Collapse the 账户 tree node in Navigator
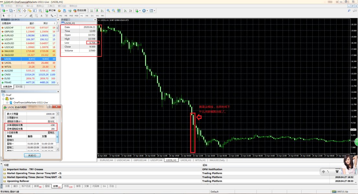Viewport: 358px width, 194px height. point(4,99)
